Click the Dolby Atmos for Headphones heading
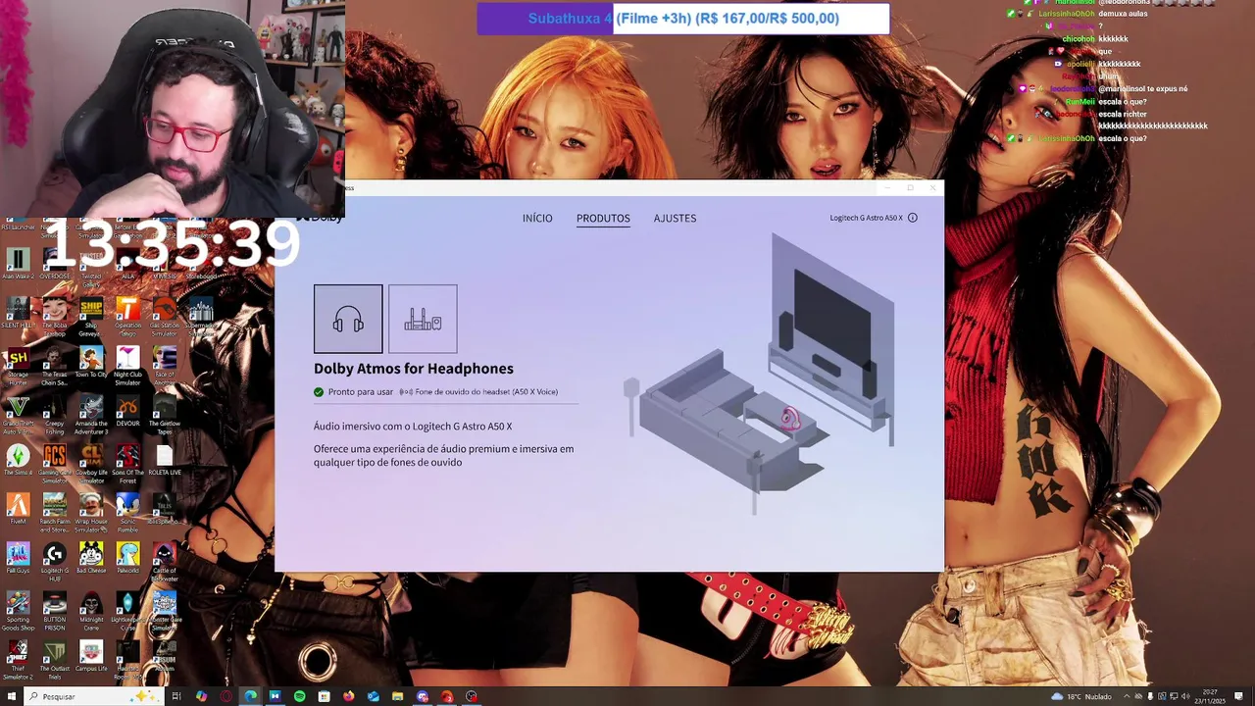The height and width of the screenshot is (706, 1255). (x=414, y=369)
